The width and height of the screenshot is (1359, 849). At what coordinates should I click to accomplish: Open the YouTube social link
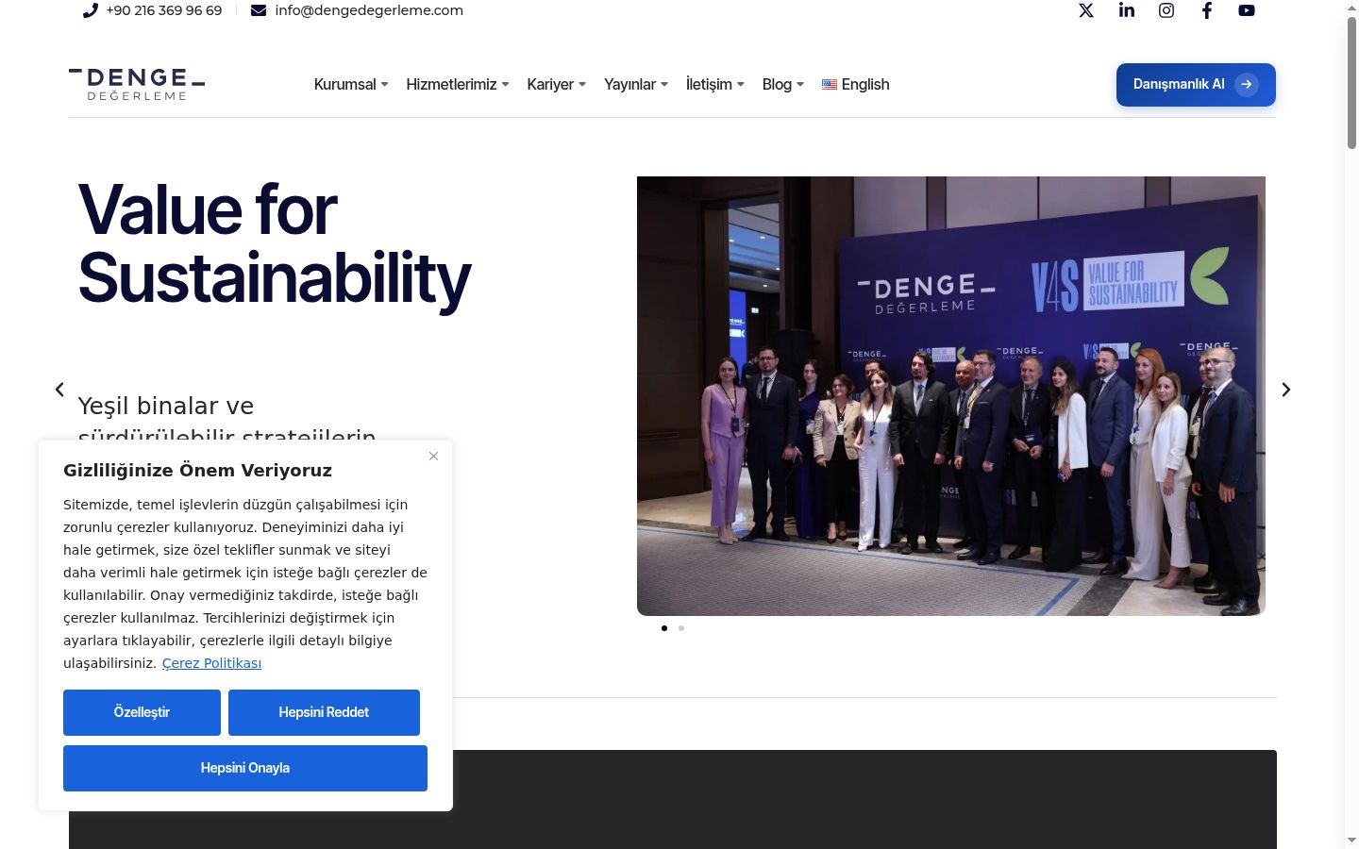1247,10
